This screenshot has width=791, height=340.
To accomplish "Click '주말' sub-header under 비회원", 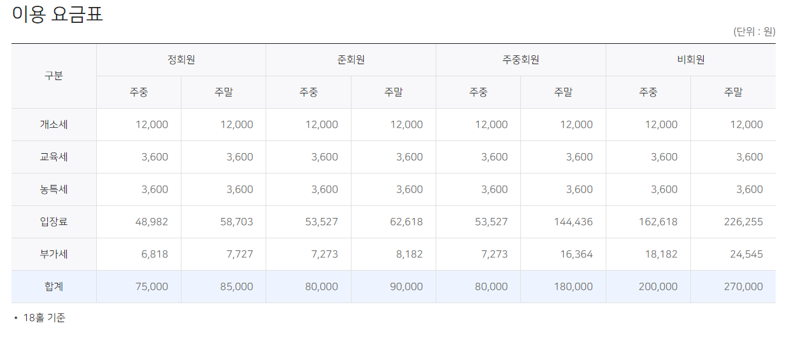I will coord(733,92).
